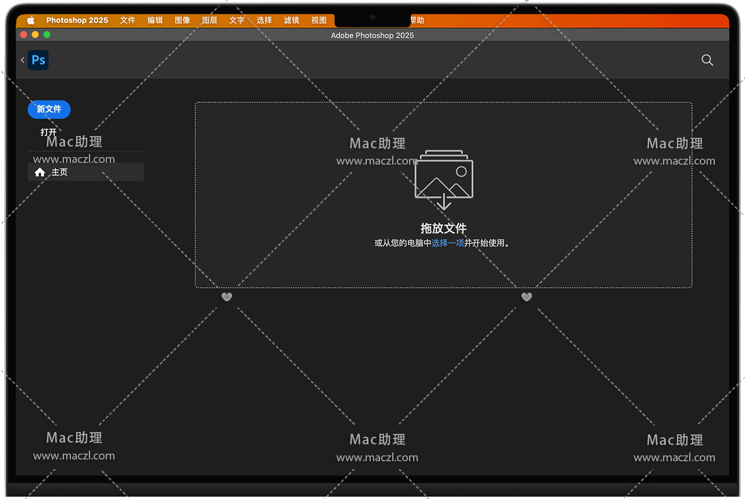Open the 文件 menu
Viewport: 745px width, 499px height.
pyautogui.click(x=128, y=20)
